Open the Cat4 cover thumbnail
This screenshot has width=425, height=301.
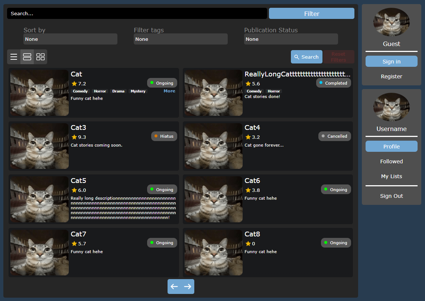[214, 146]
